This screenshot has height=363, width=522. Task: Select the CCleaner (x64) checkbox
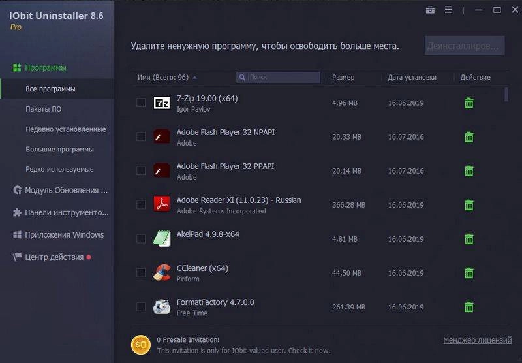click(141, 272)
